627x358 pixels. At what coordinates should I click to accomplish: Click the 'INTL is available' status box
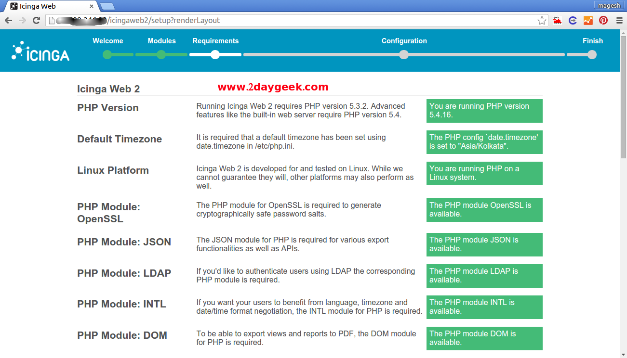(484, 307)
